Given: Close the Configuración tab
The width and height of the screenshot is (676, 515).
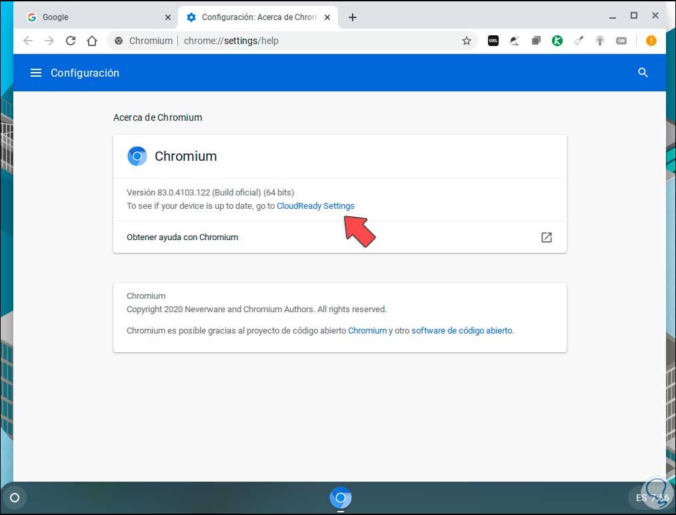Looking at the screenshot, I should tap(327, 17).
